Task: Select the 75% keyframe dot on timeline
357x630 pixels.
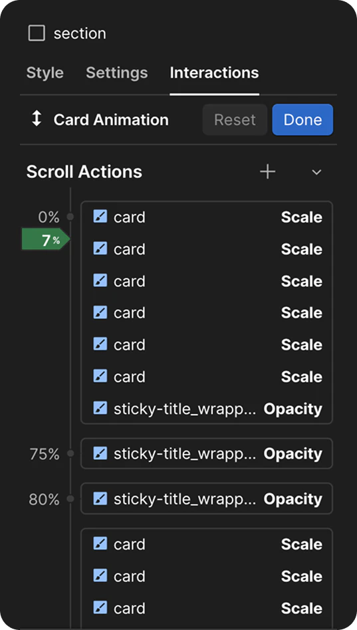Action: pos(70,454)
